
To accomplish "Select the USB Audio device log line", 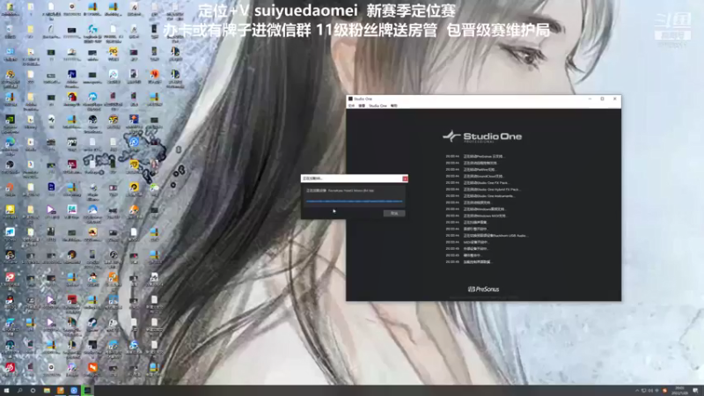I will (x=487, y=235).
